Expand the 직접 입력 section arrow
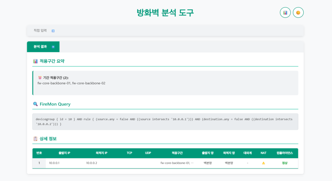Viewport: 332px width, 181px height. click(x=53, y=31)
